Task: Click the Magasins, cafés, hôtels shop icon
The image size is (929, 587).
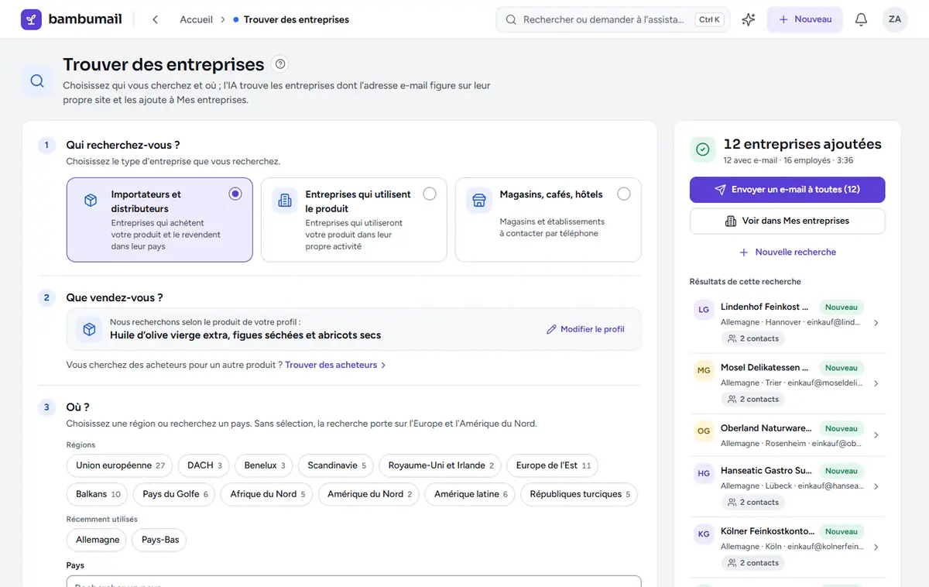Action: click(479, 201)
